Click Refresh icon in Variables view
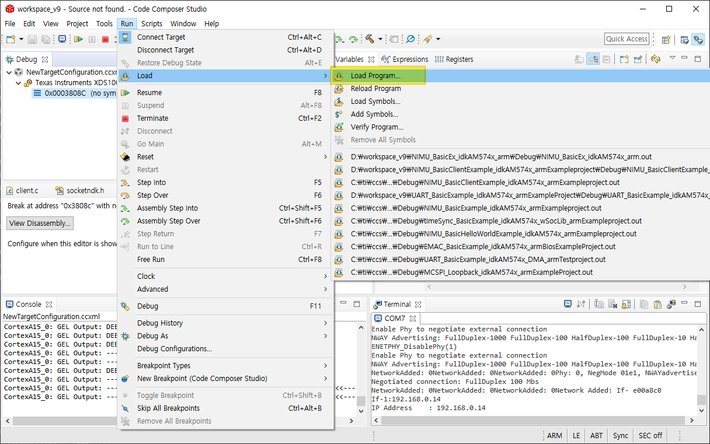 [x=655, y=59]
